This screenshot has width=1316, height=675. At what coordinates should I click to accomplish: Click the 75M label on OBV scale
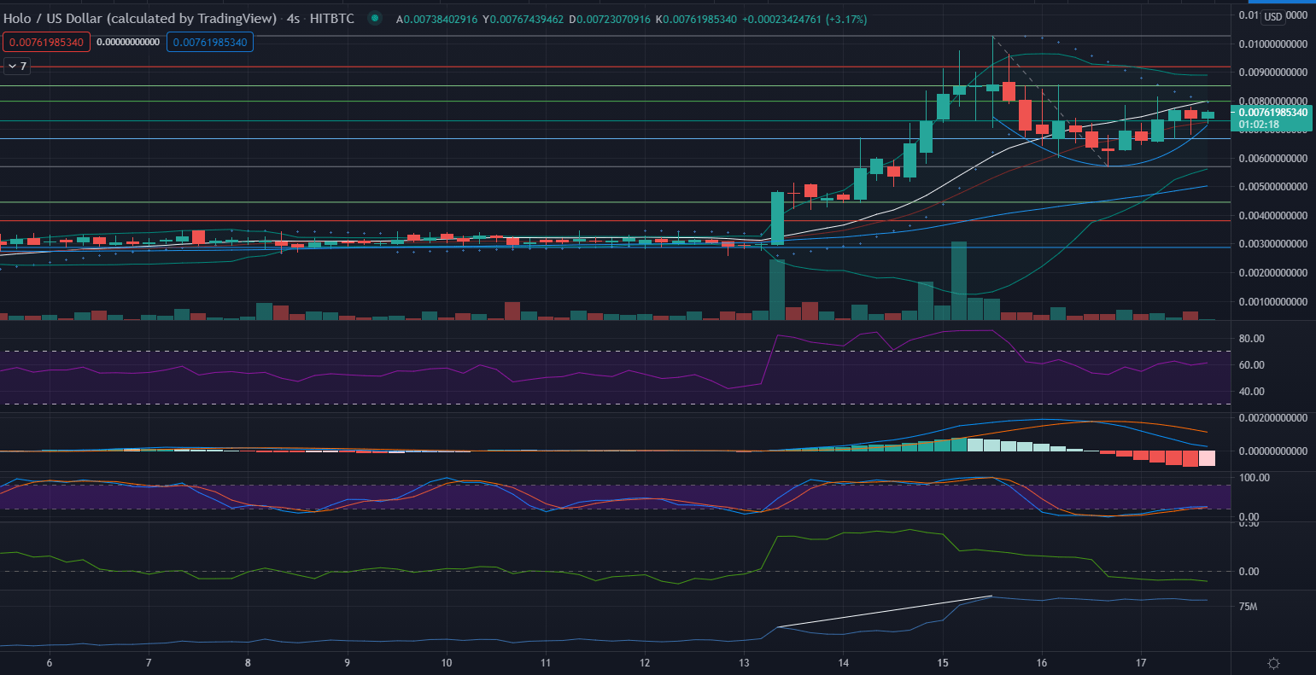1248,607
